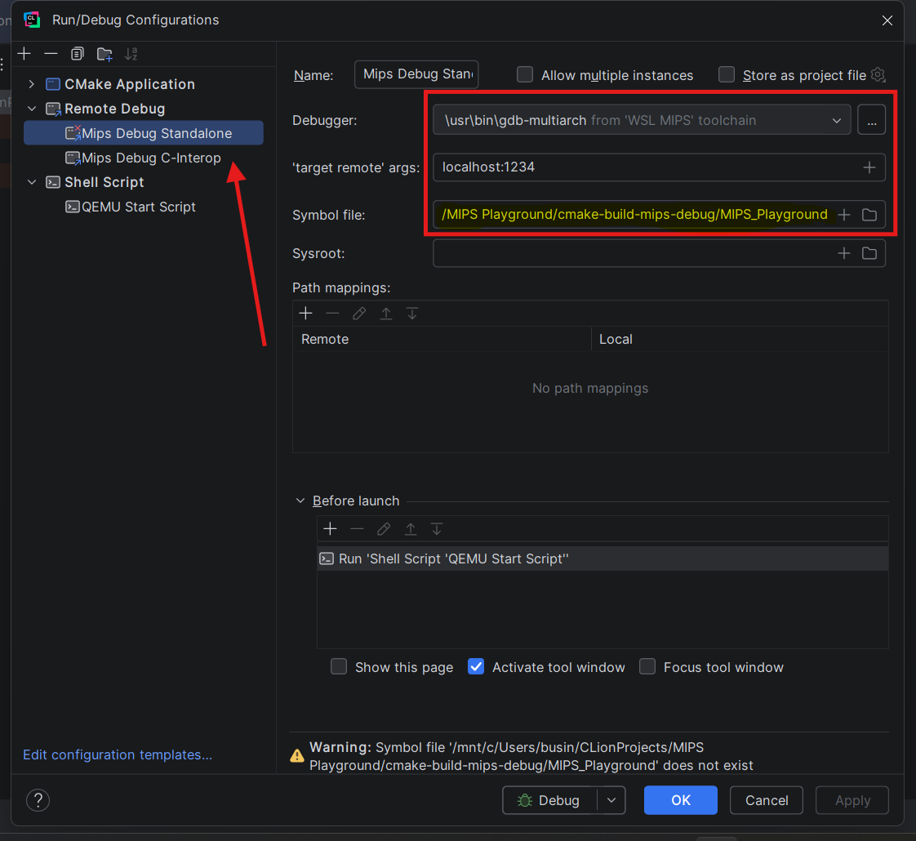Toggle Show this page checkbox

point(339,667)
